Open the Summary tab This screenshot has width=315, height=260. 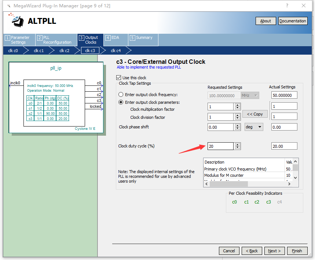pyautogui.click(x=143, y=40)
